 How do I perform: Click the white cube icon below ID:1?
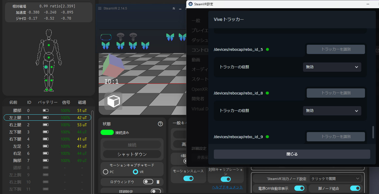[114, 101]
